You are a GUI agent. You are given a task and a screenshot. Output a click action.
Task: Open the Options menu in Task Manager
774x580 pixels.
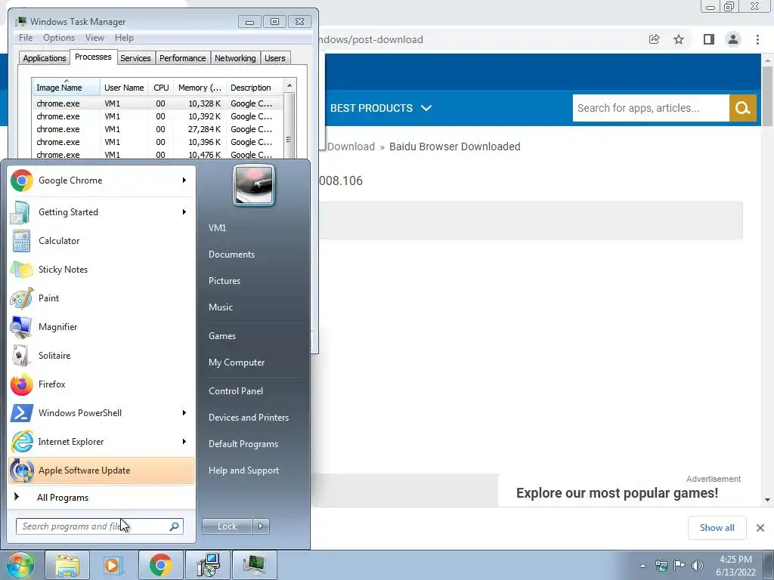tap(59, 38)
